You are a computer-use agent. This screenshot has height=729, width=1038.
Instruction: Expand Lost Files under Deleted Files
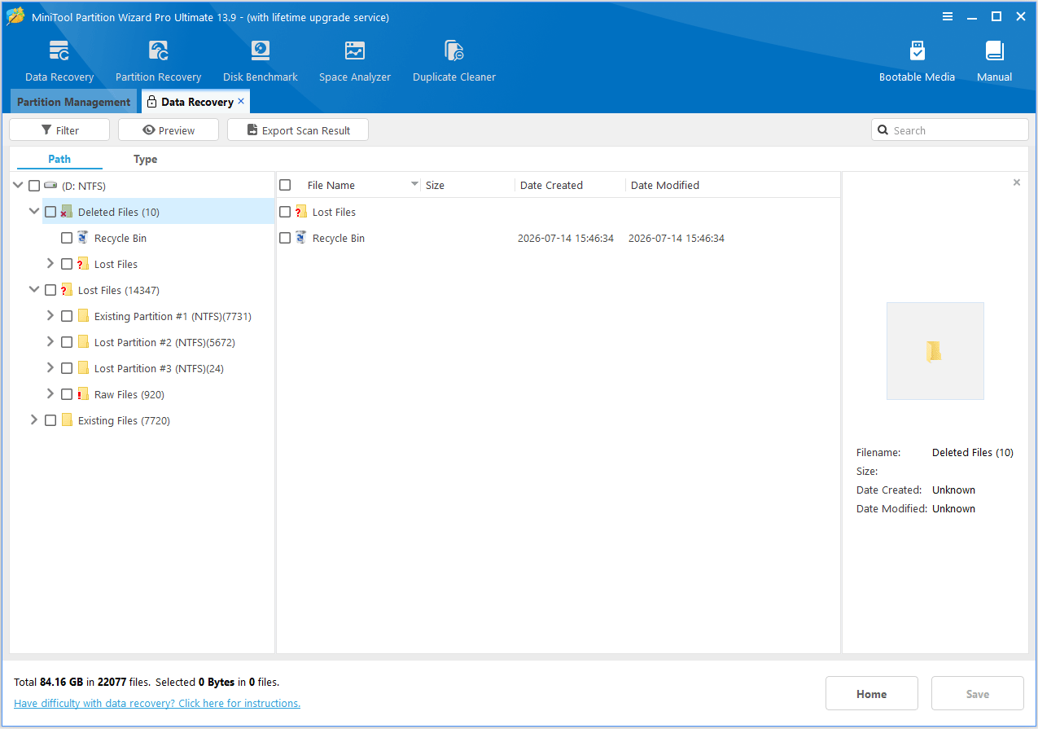click(x=50, y=263)
